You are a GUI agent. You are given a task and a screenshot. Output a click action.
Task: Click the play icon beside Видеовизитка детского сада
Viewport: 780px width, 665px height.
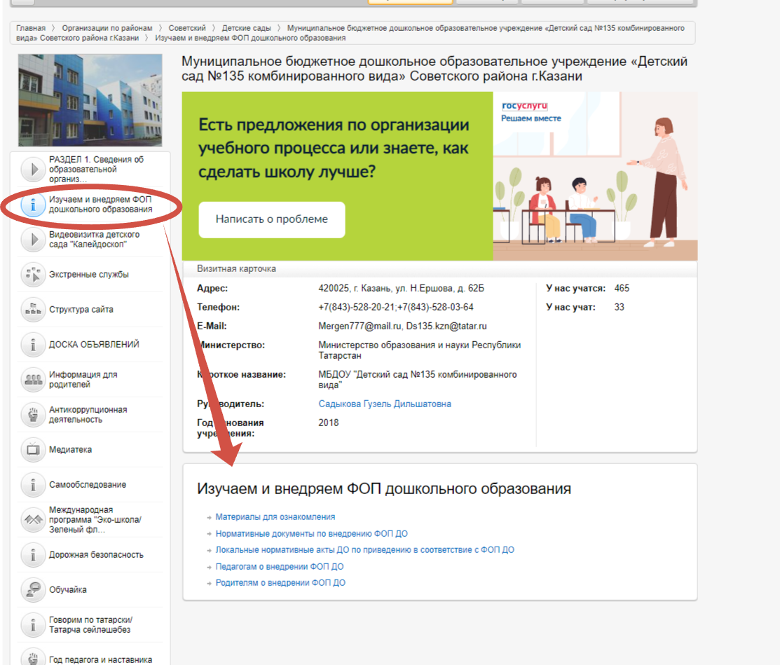pyautogui.click(x=33, y=240)
